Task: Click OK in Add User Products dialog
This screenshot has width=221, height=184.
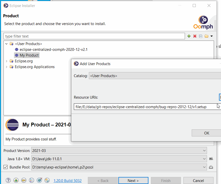Action: tap(206, 133)
